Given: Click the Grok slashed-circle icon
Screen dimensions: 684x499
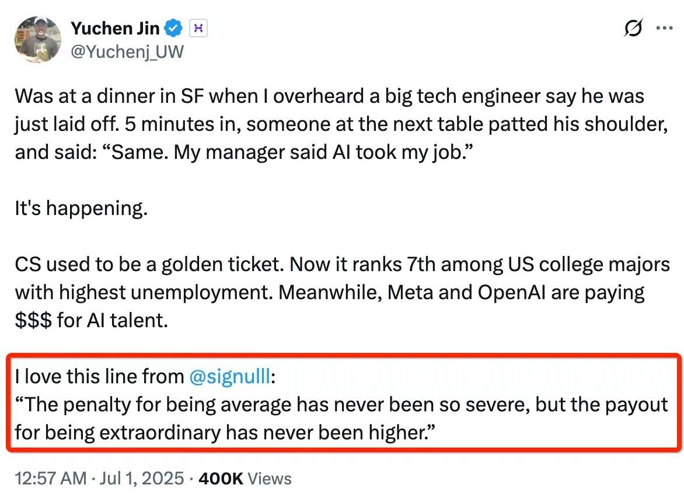Looking at the screenshot, I should [633, 28].
